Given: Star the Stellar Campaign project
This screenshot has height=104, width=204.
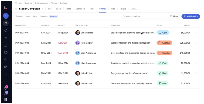Looking at the screenshot, I should coord(16,9).
